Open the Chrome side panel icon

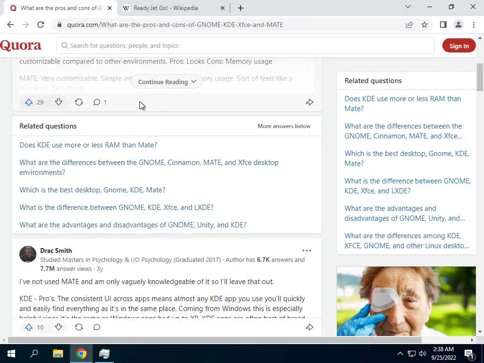[443, 25]
